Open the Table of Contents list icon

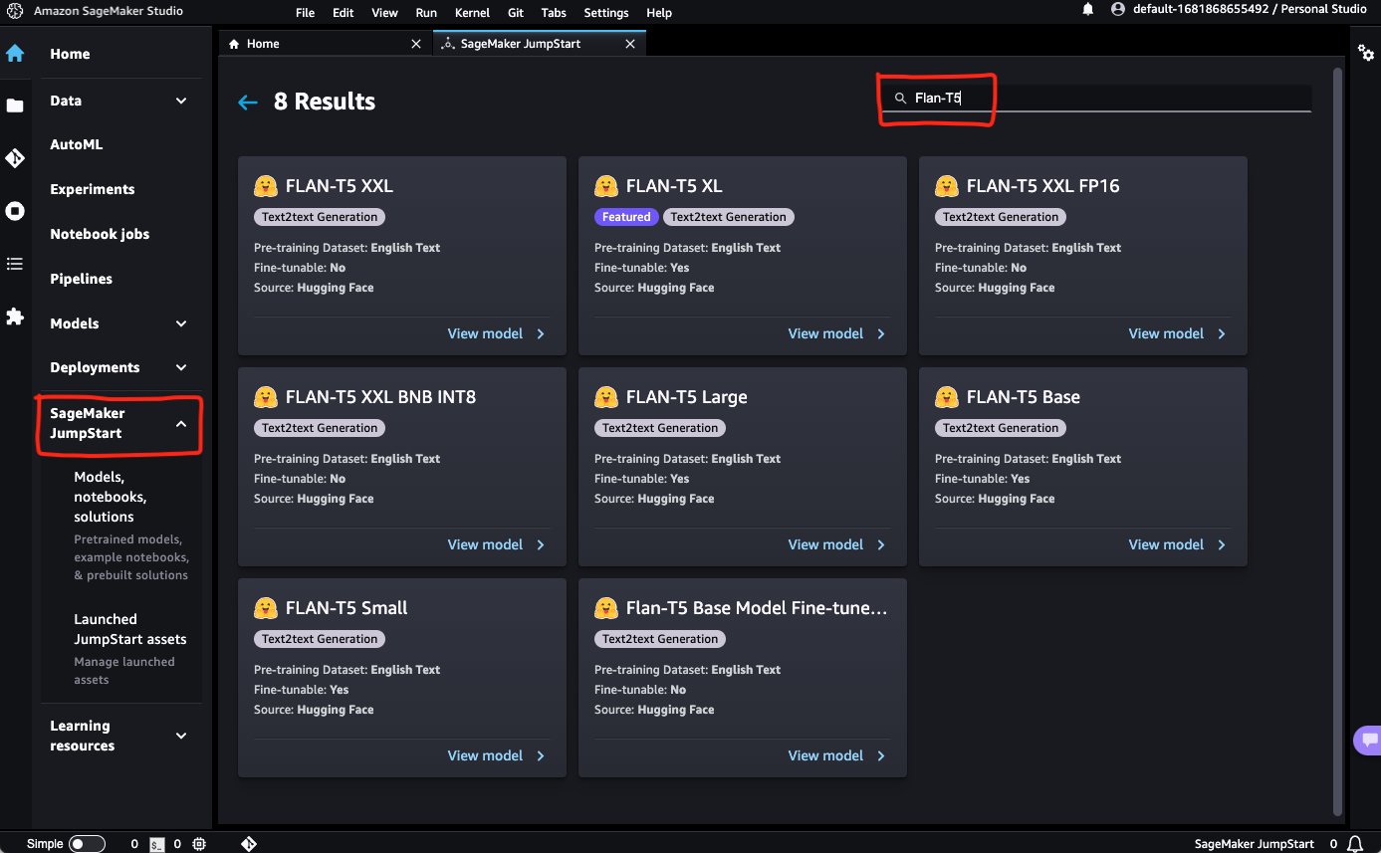(x=15, y=264)
